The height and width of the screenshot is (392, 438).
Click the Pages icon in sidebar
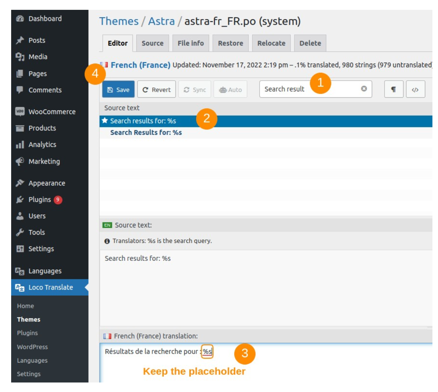(x=20, y=73)
